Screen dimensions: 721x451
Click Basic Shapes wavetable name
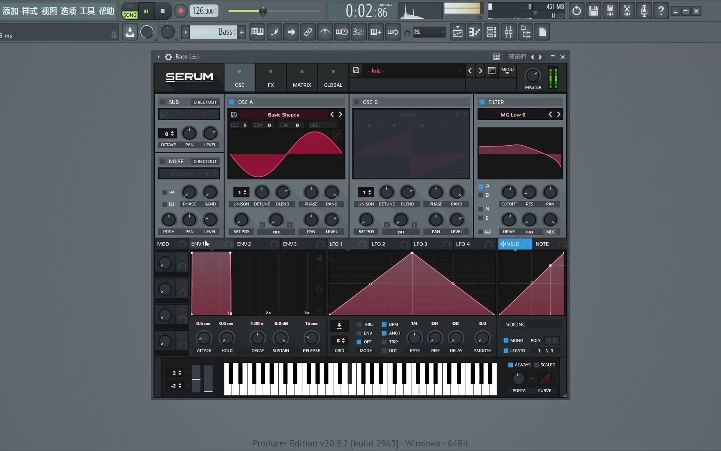pos(283,115)
